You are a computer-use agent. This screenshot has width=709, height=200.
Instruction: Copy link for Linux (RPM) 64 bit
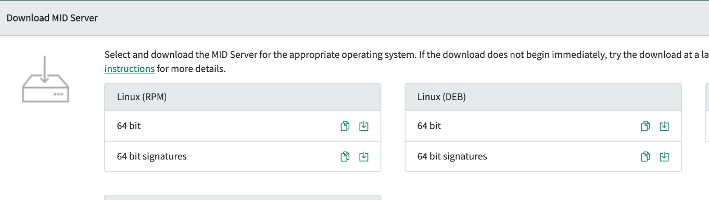345,126
